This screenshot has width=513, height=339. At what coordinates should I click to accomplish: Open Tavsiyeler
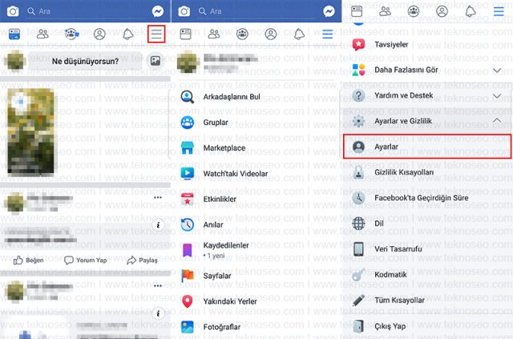(427, 44)
